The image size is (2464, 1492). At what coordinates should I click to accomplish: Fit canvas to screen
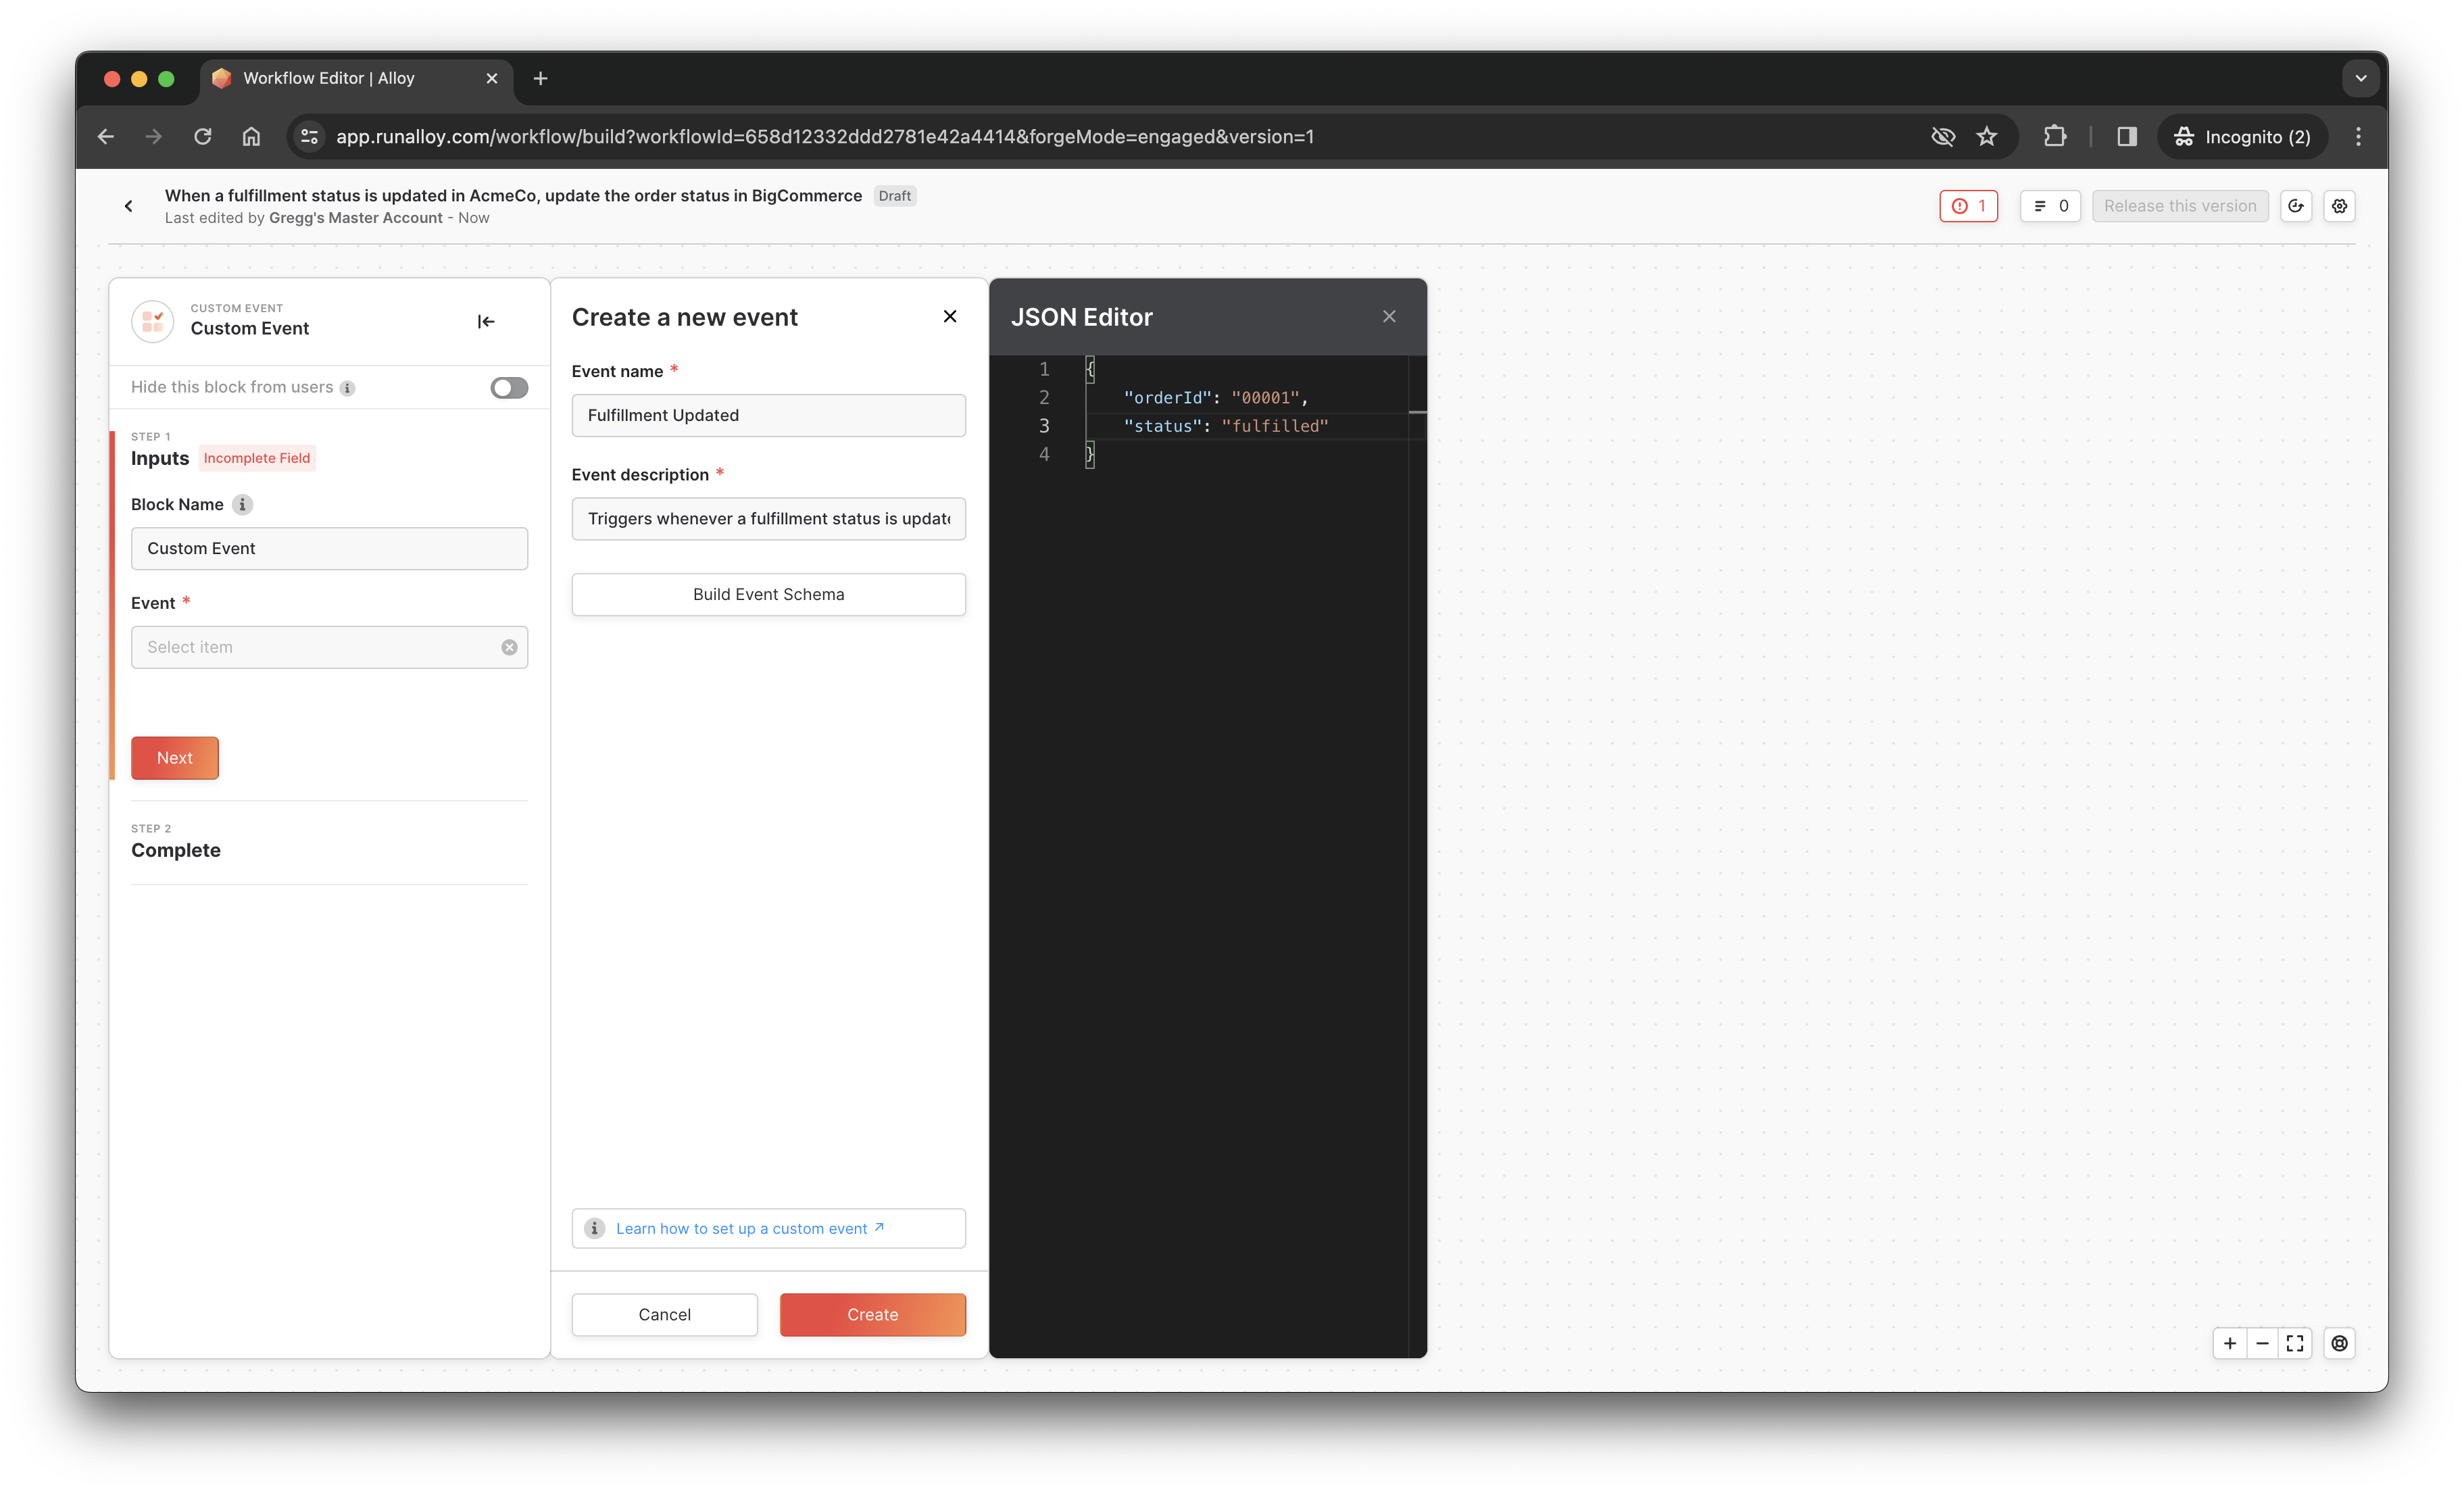point(2295,1343)
